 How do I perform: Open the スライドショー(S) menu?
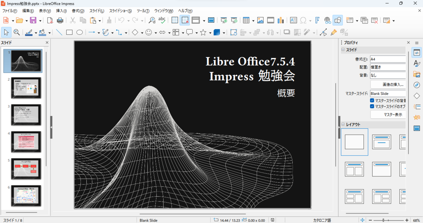(x=121, y=11)
